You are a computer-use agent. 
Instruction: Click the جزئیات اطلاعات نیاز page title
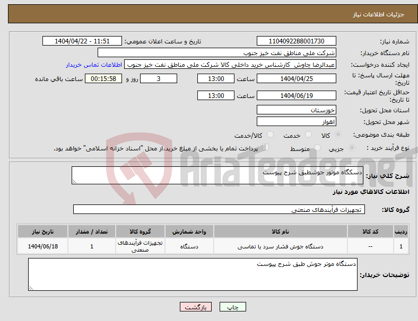[x=379, y=14]
